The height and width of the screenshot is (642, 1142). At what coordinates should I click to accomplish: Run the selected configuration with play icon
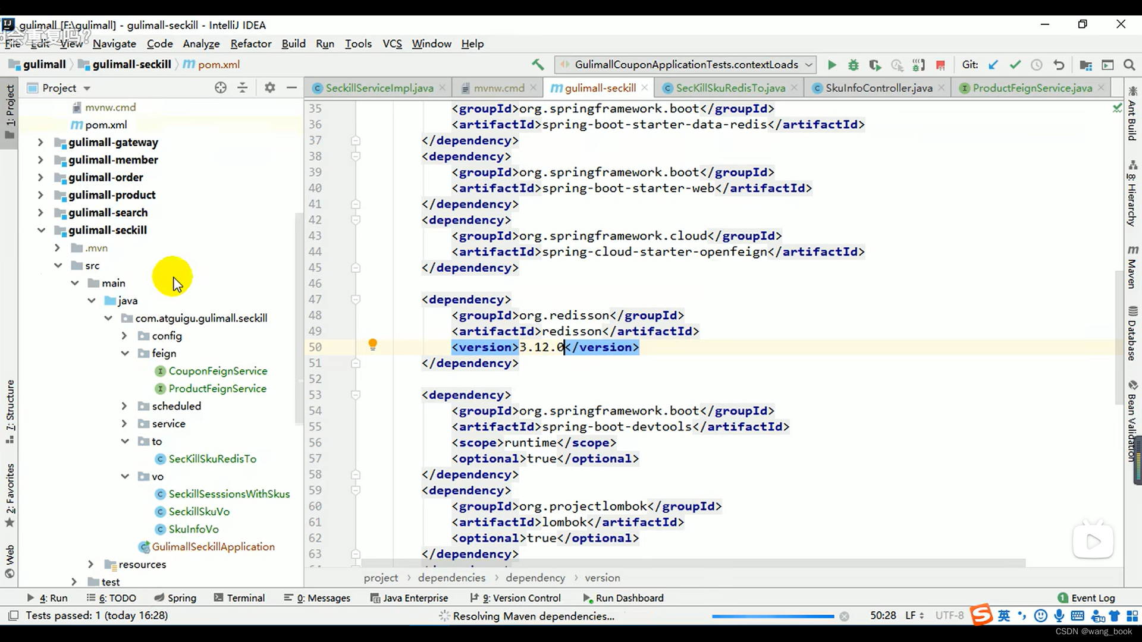point(832,65)
